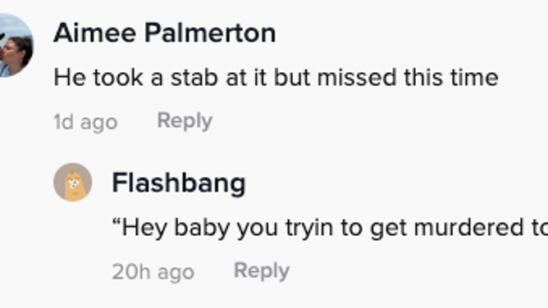Click the word 'missed' in Aimee's comment
Viewport: 548px width, 308px height.
coord(357,77)
